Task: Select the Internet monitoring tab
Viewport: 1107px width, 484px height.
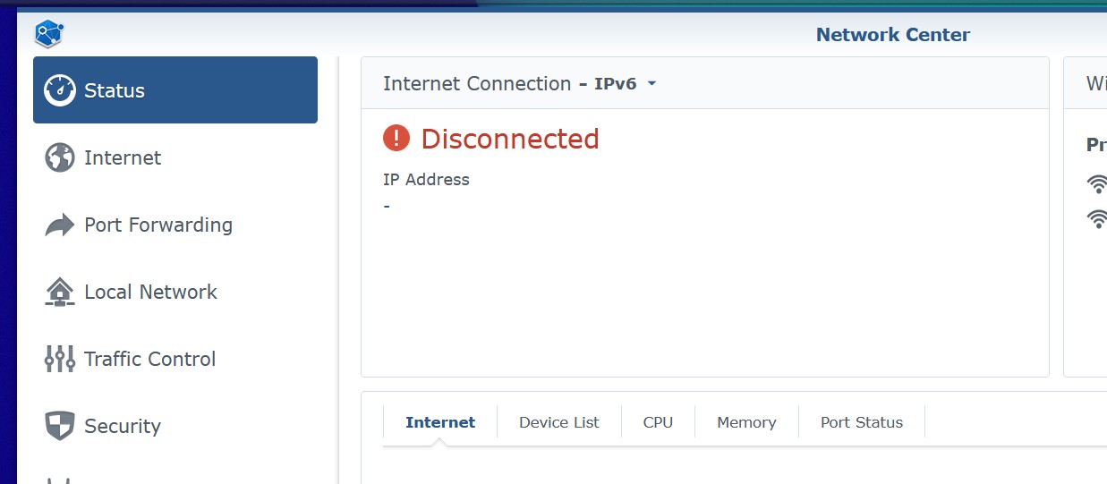Action: [x=440, y=422]
